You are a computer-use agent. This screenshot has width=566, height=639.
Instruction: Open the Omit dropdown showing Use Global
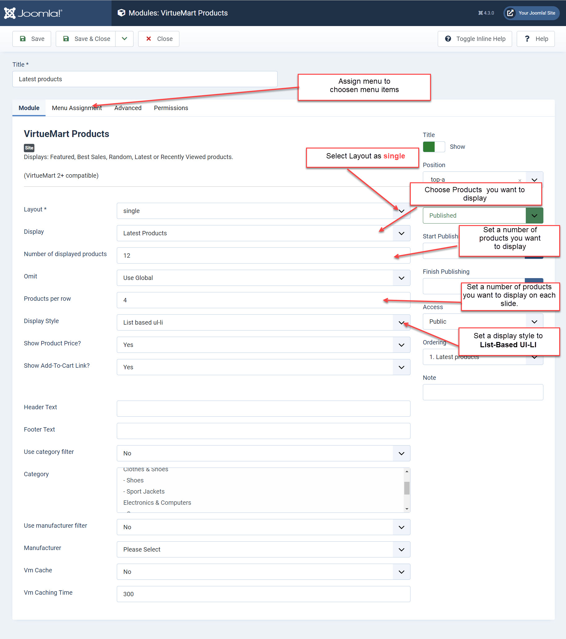[263, 278]
